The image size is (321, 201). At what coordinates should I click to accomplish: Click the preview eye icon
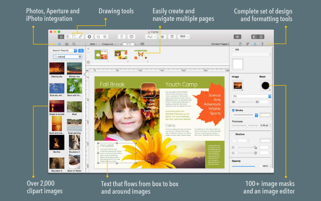point(238,37)
